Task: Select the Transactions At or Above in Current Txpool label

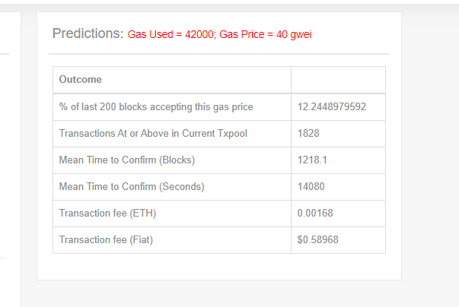Action: click(x=153, y=134)
